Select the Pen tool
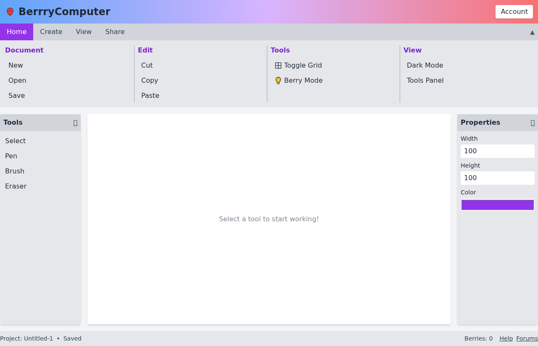 (x=11, y=156)
